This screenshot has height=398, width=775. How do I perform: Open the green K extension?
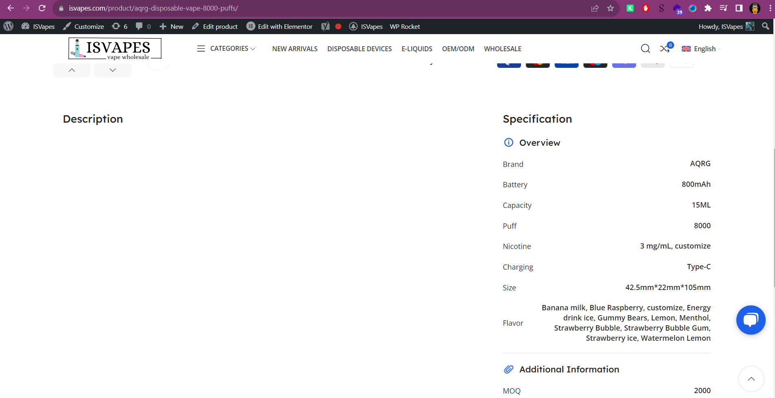[x=630, y=8]
